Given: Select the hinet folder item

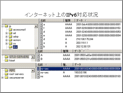Looking at the screenshot, I should [12, 61].
